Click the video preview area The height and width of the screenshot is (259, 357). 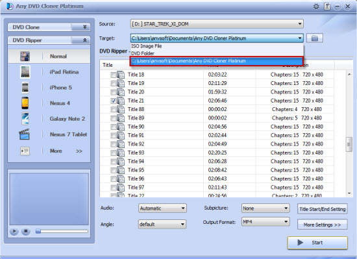(49, 199)
